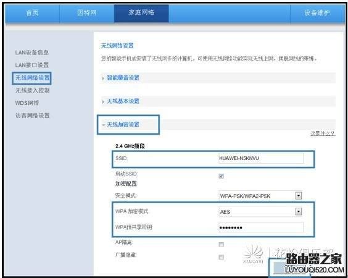Expand the 无线基本设置 section
This screenshot has height=278, width=348.
click(123, 101)
